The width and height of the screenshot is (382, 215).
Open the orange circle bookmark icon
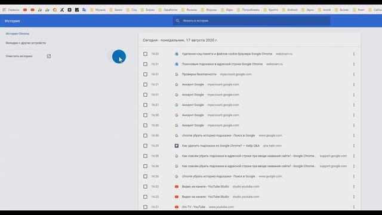click(x=54, y=10)
